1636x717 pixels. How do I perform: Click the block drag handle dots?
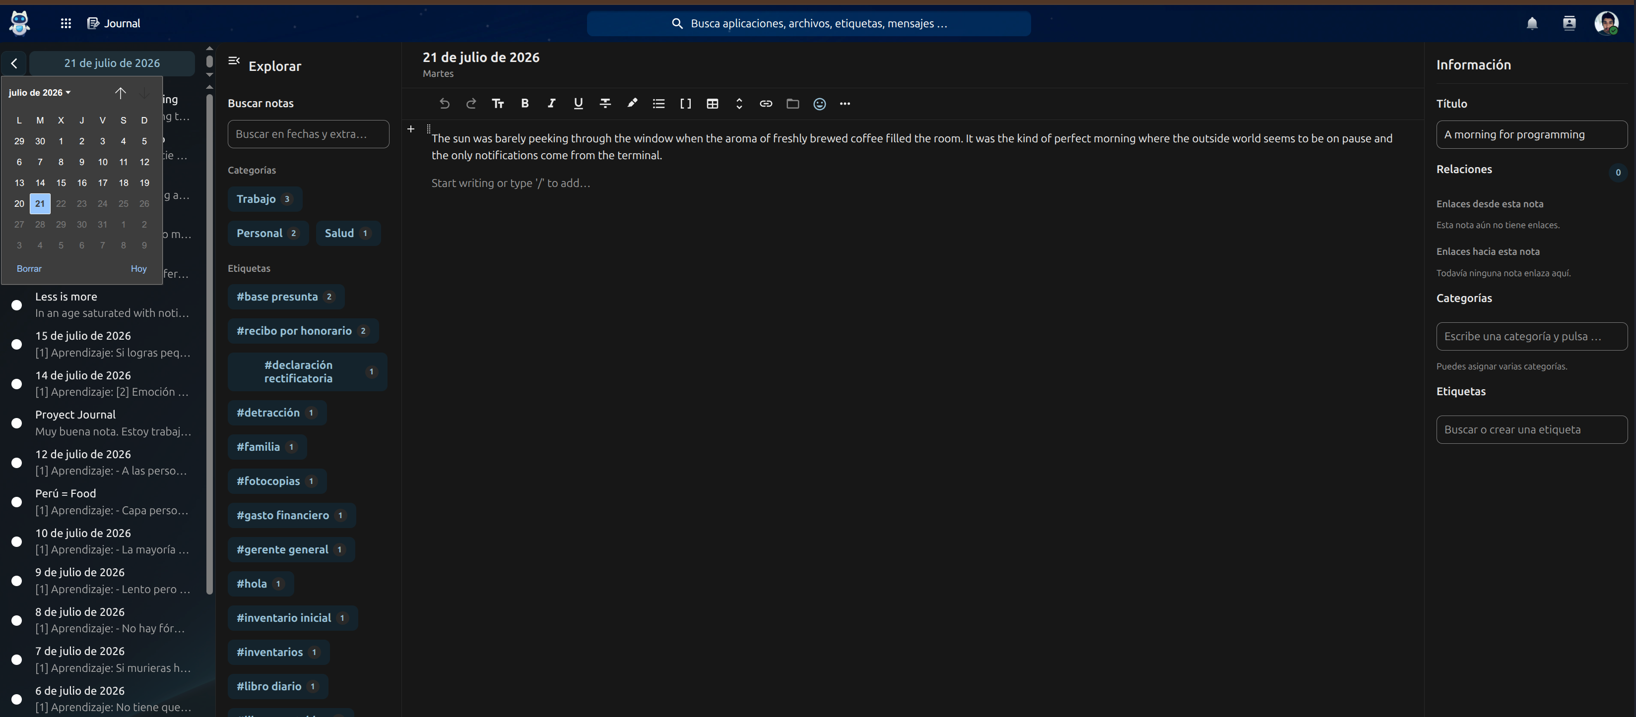(428, 129)
